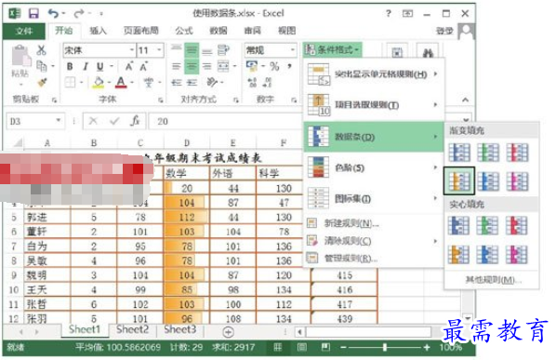Screen dimensions: 556x360
Task: Switch to the 公式 Formulas tab
Action: (x=184, y=31)
